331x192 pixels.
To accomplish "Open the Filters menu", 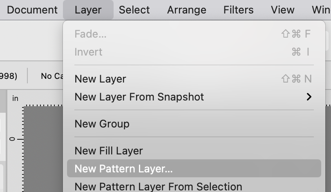I will [x=238, y=10].
